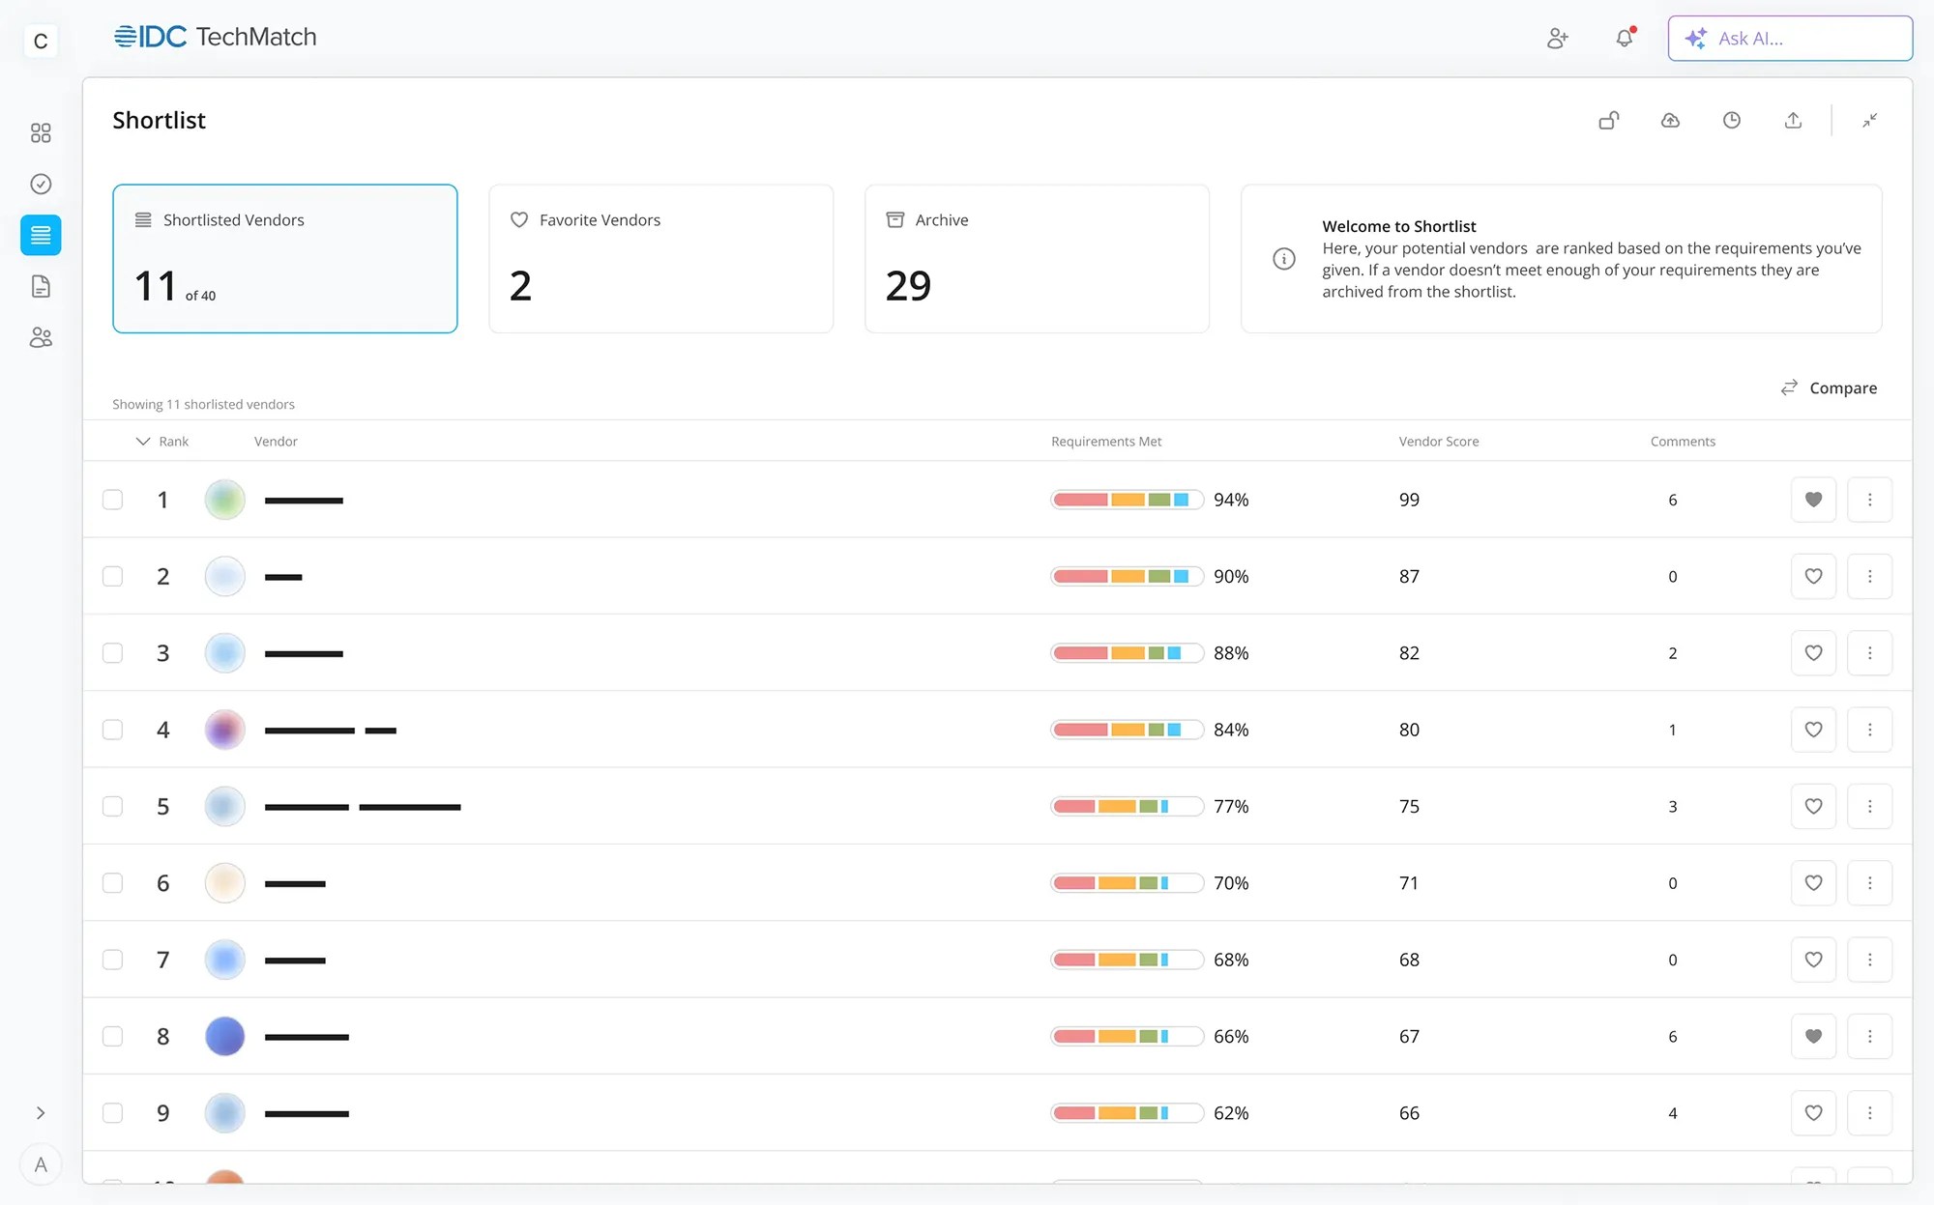Collapse the Rank column sort chevron
The width and height of the screenshot is (1934, 1205).
(142, 441)
